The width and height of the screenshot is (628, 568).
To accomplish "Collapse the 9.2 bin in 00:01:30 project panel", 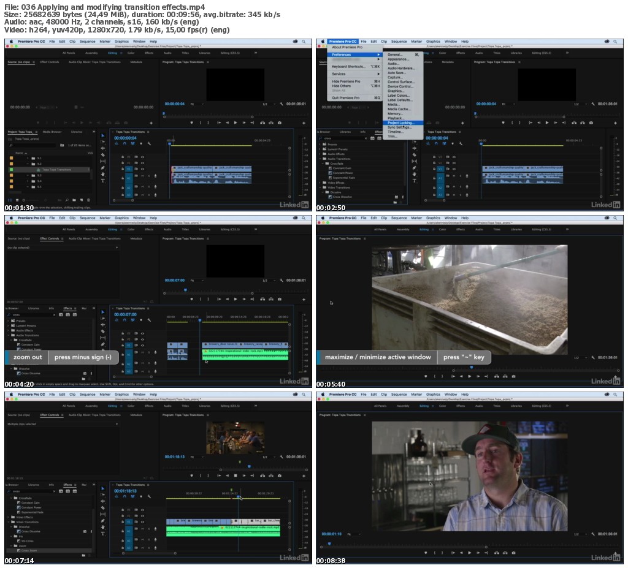I will tap(28, 164).
